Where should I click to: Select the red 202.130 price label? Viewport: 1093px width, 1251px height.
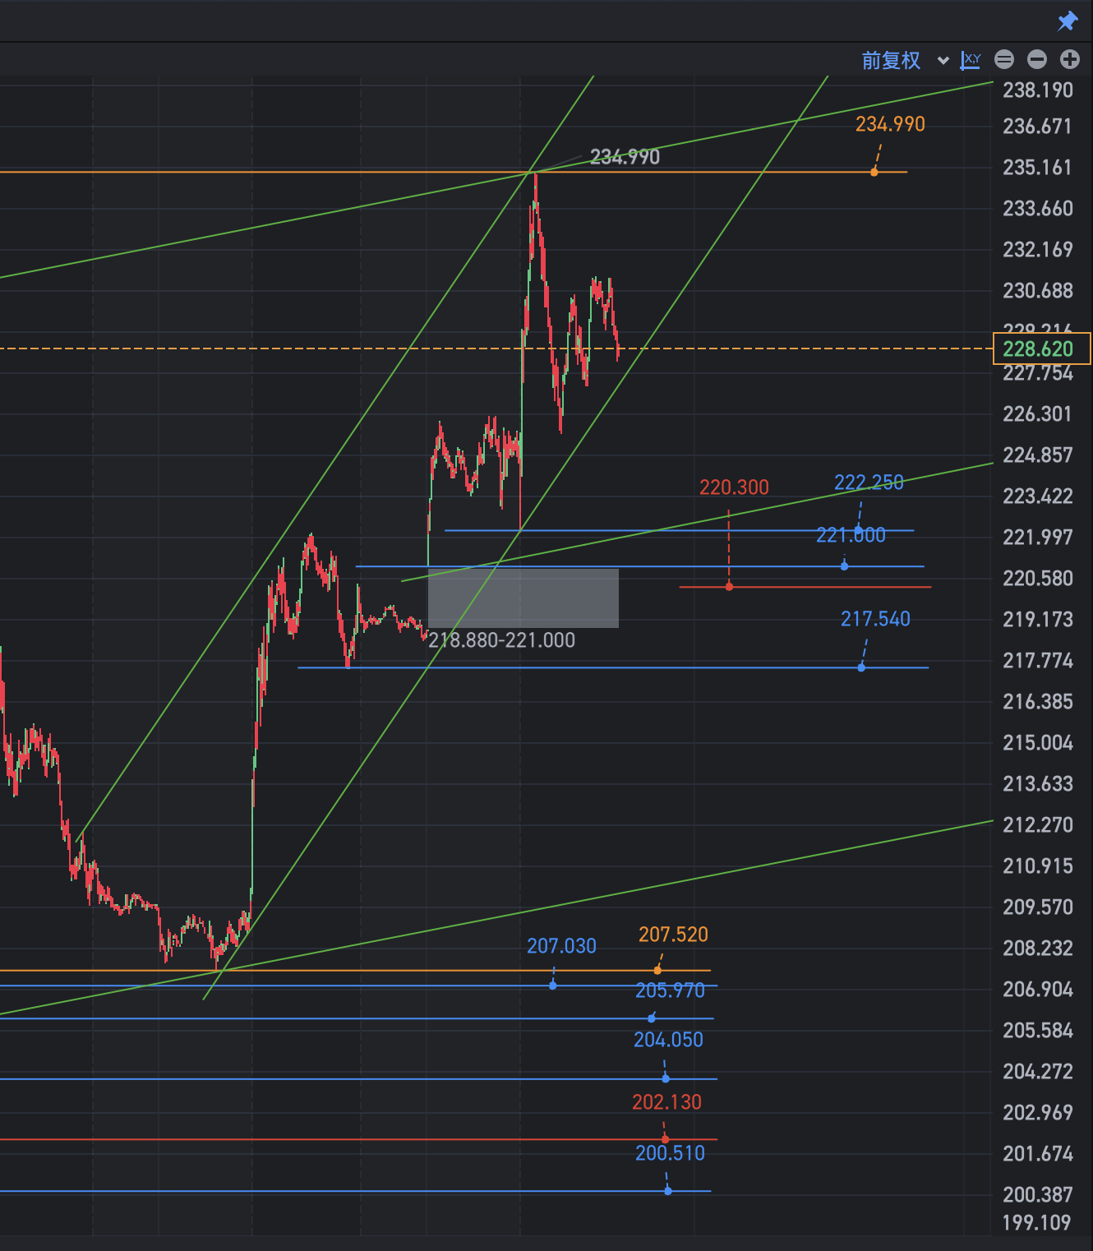(x=666, y=1102)
